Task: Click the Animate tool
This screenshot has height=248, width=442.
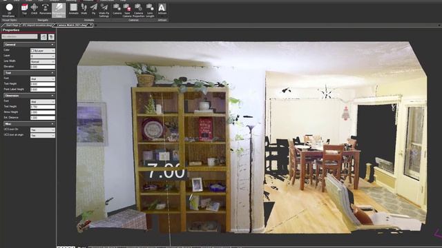Action: (x=74, y=10)
